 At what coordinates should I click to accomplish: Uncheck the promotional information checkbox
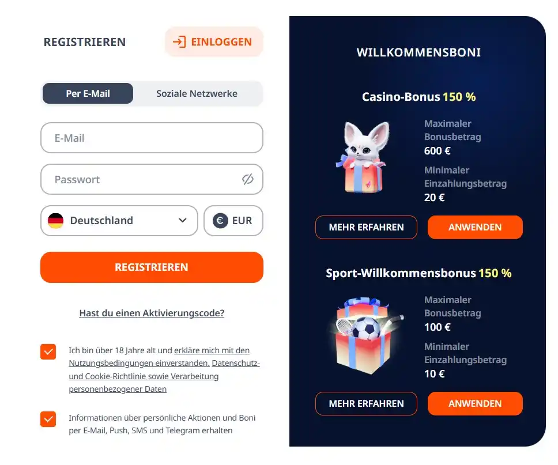[48, 419]
